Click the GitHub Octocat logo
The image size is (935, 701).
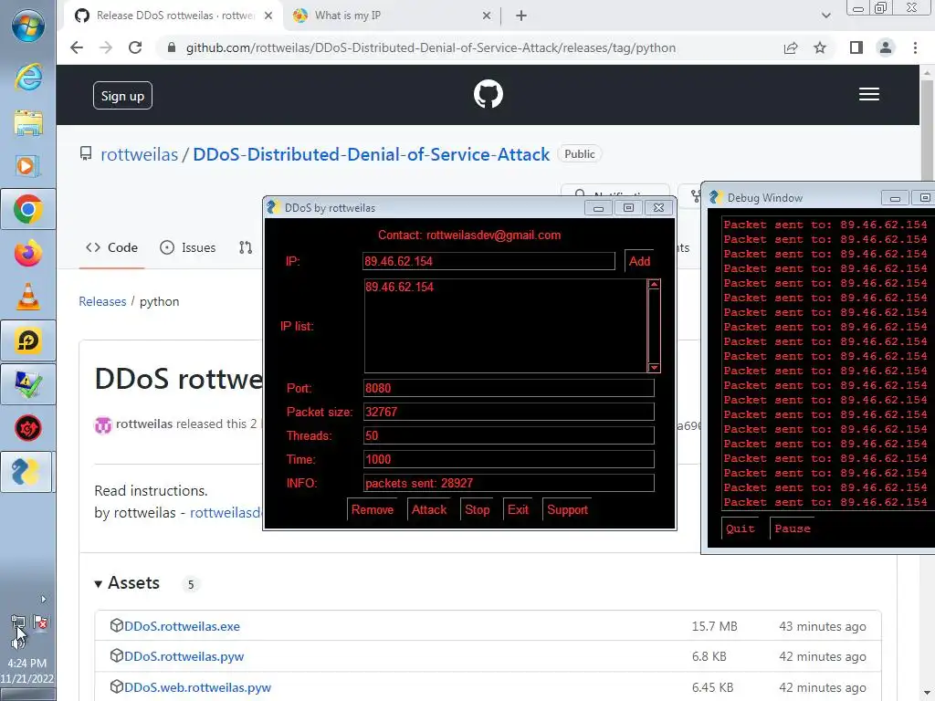point(489,94)
